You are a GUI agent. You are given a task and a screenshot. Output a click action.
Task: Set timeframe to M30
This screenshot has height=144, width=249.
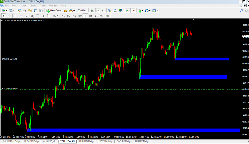80,16
